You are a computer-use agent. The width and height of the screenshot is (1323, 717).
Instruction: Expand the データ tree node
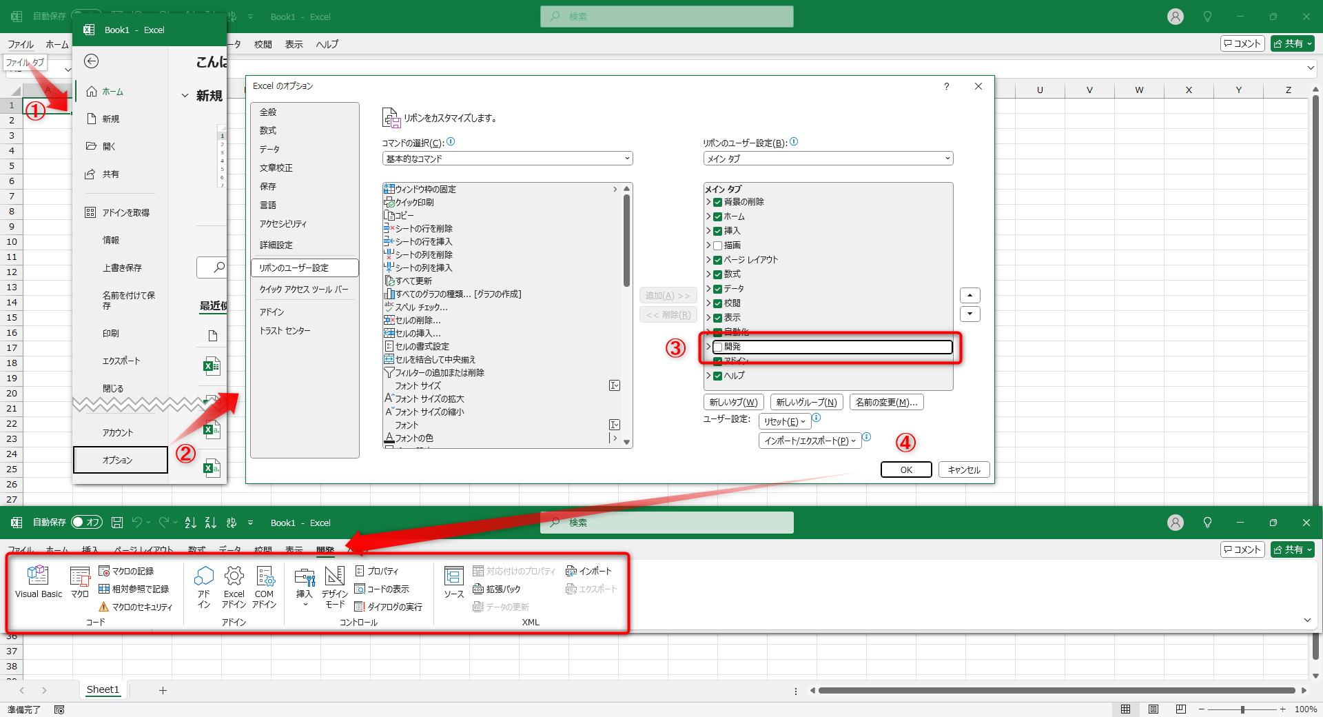pyautogui.click(x=708, y=289)
